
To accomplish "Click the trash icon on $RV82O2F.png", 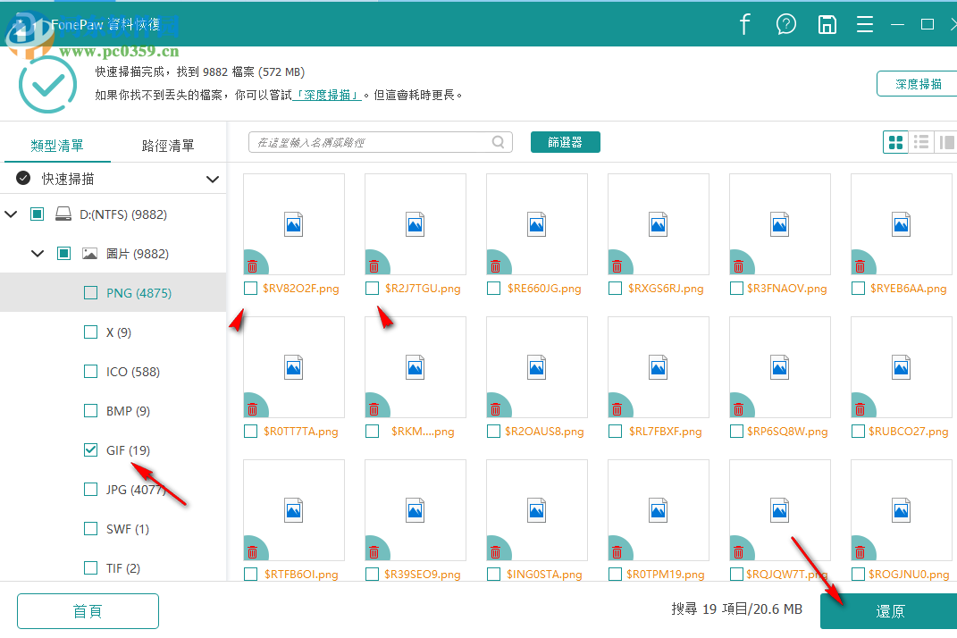I will pyautogui.click(x=254, y=265).
